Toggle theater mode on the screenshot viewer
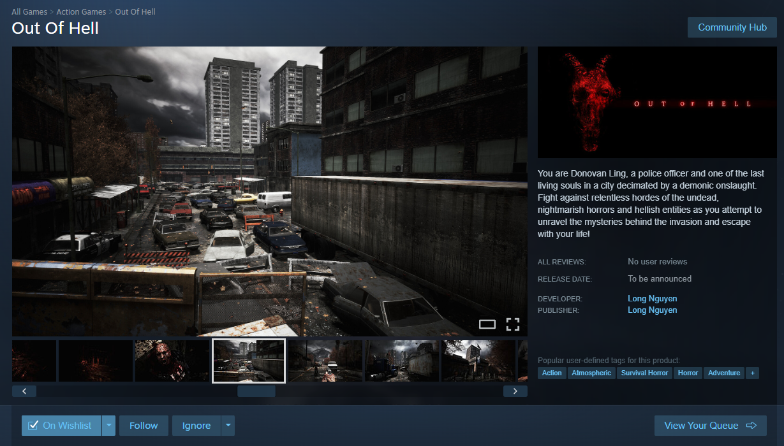Viewport: 784px width, 446px height. (487, 324)
